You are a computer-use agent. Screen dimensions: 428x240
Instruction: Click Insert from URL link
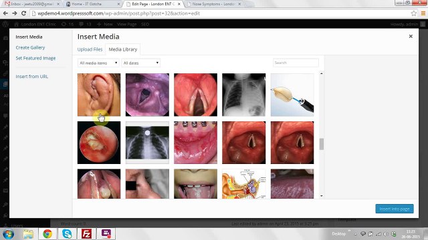[32, 77]
